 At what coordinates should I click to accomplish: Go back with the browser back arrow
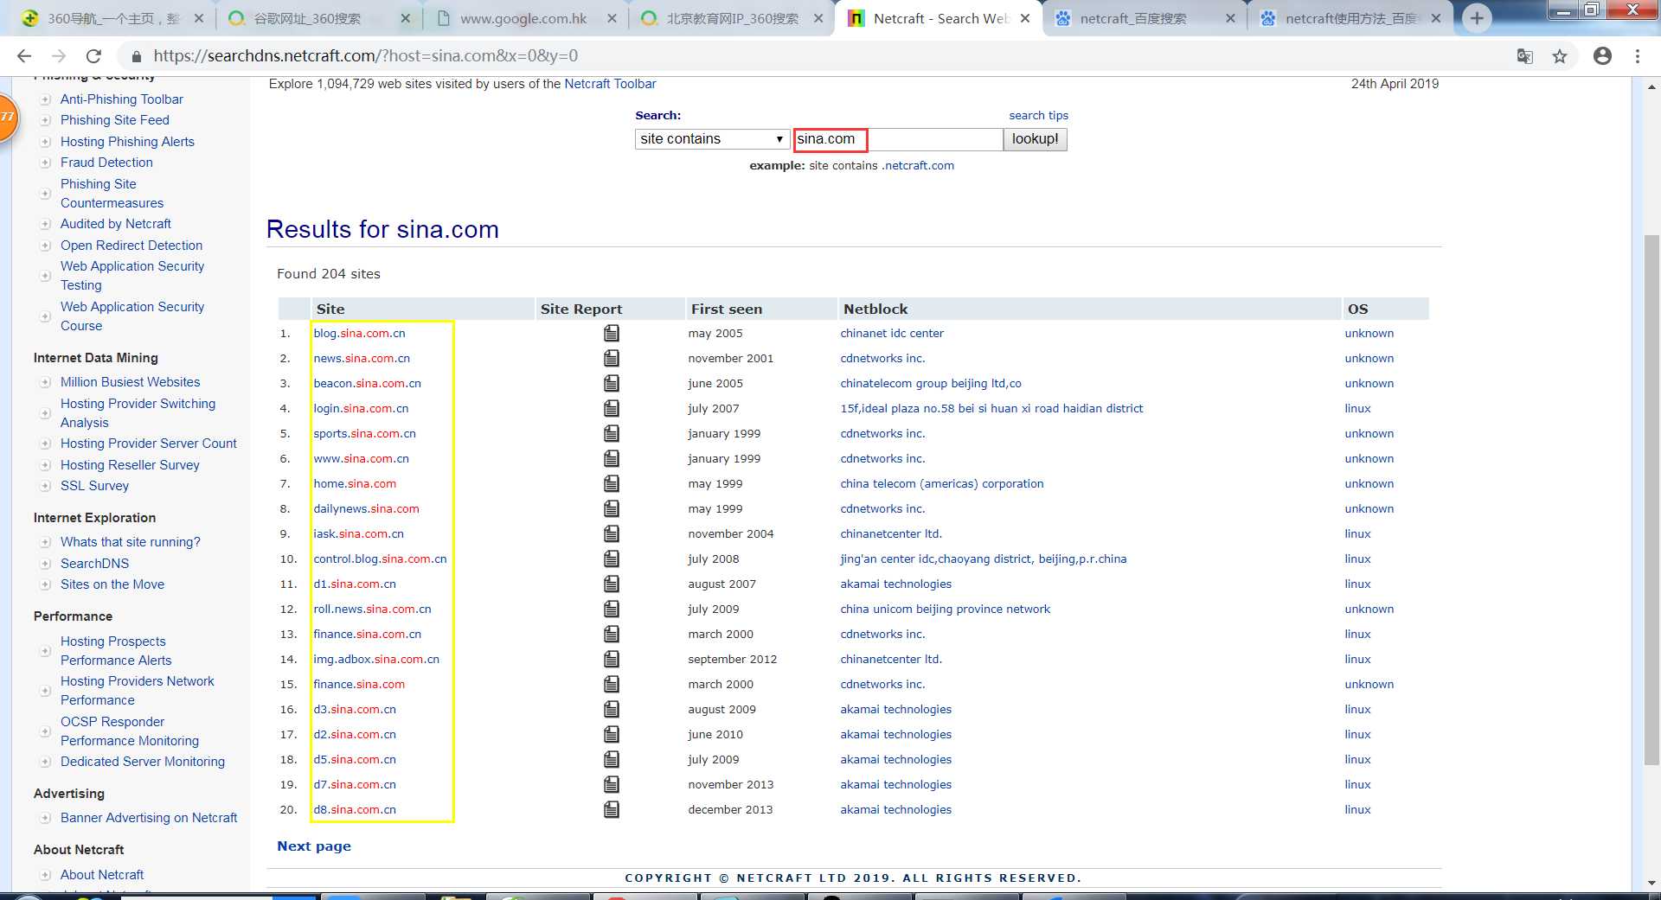click(24, 56)
